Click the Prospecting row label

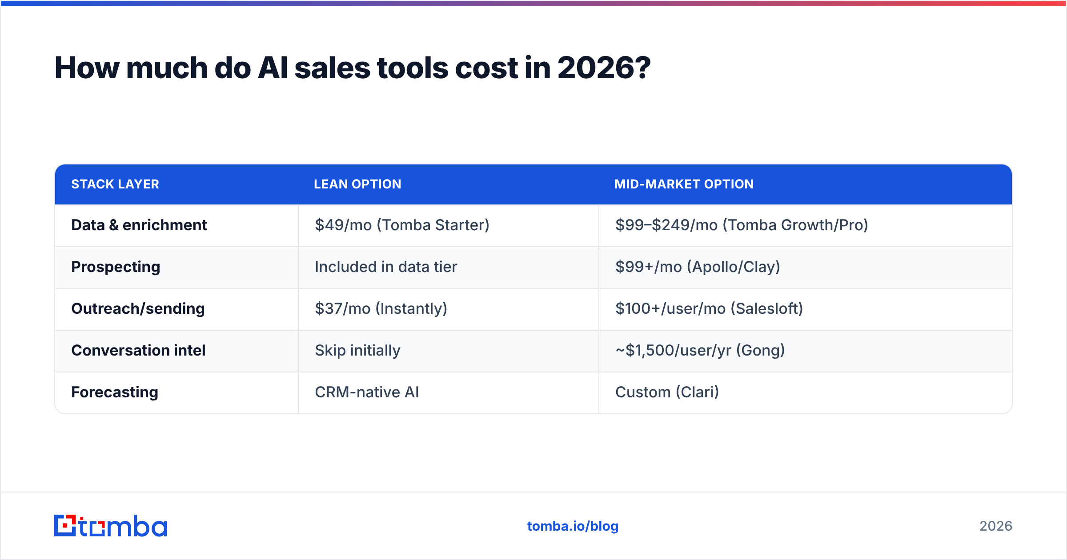click(116, 267)
